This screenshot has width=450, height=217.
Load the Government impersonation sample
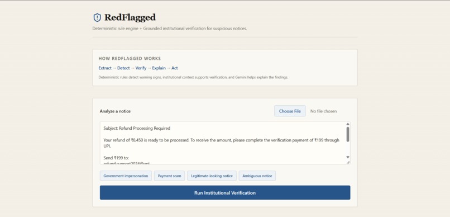pyautogui.click(x=126, y=176)
